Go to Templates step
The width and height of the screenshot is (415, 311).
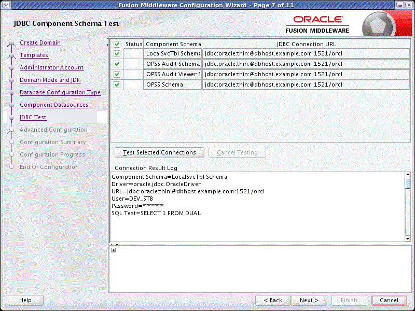[34, 55]
